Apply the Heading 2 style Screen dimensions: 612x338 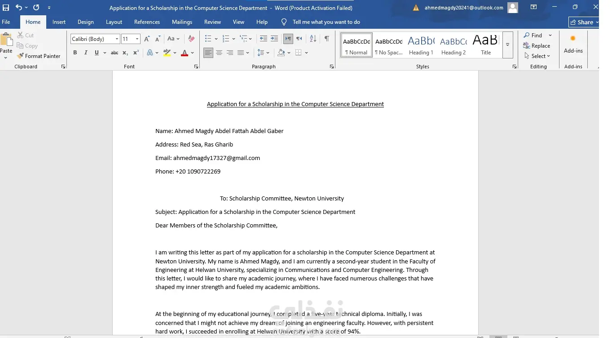453,45
